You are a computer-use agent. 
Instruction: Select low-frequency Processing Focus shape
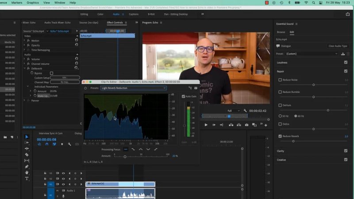[x=133, y=149]
